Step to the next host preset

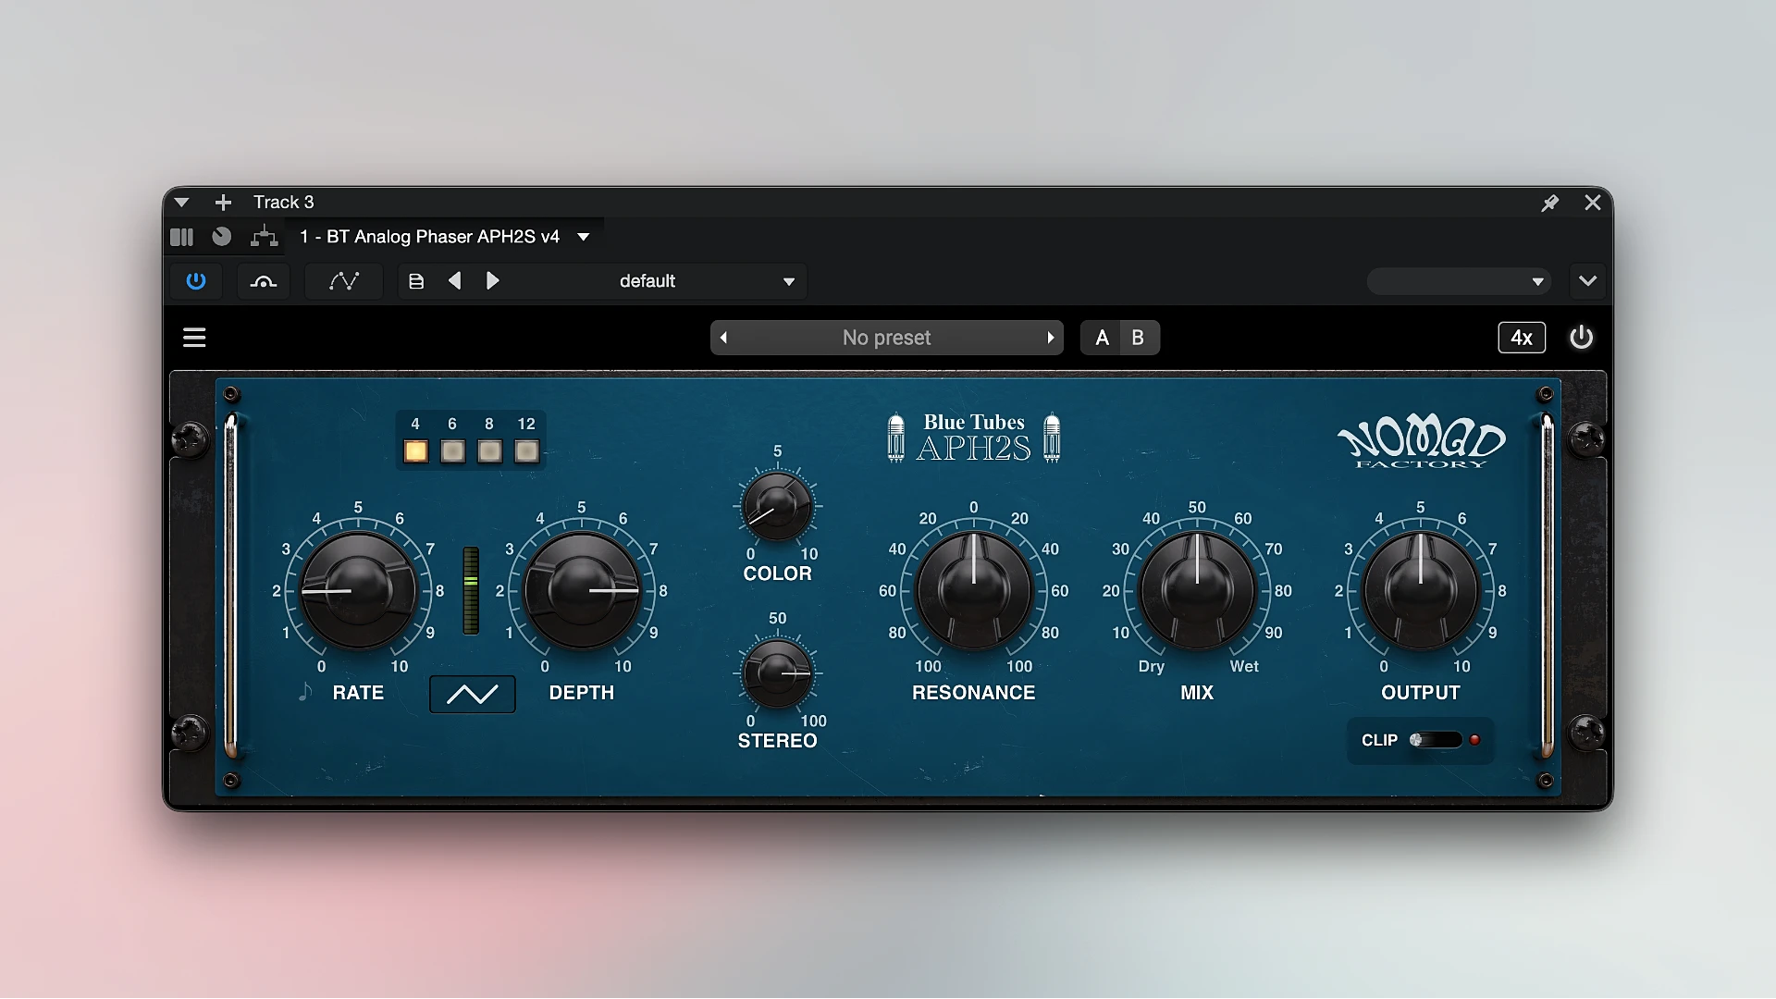pos(492,281)
